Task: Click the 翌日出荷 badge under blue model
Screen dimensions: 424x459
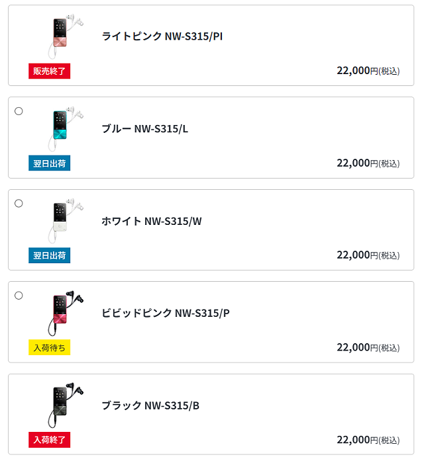Action: pyautogui.click(x=50, y=163)
